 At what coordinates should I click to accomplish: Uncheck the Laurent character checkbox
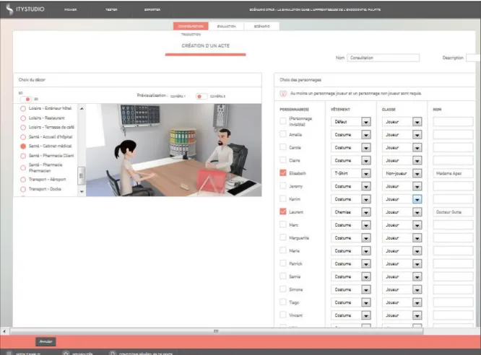[x=283, y=211]
